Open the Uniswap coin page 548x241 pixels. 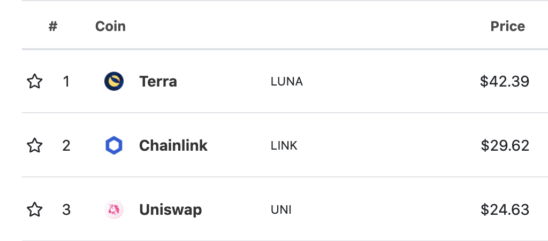pyautogui.click(x=171, y=209)
